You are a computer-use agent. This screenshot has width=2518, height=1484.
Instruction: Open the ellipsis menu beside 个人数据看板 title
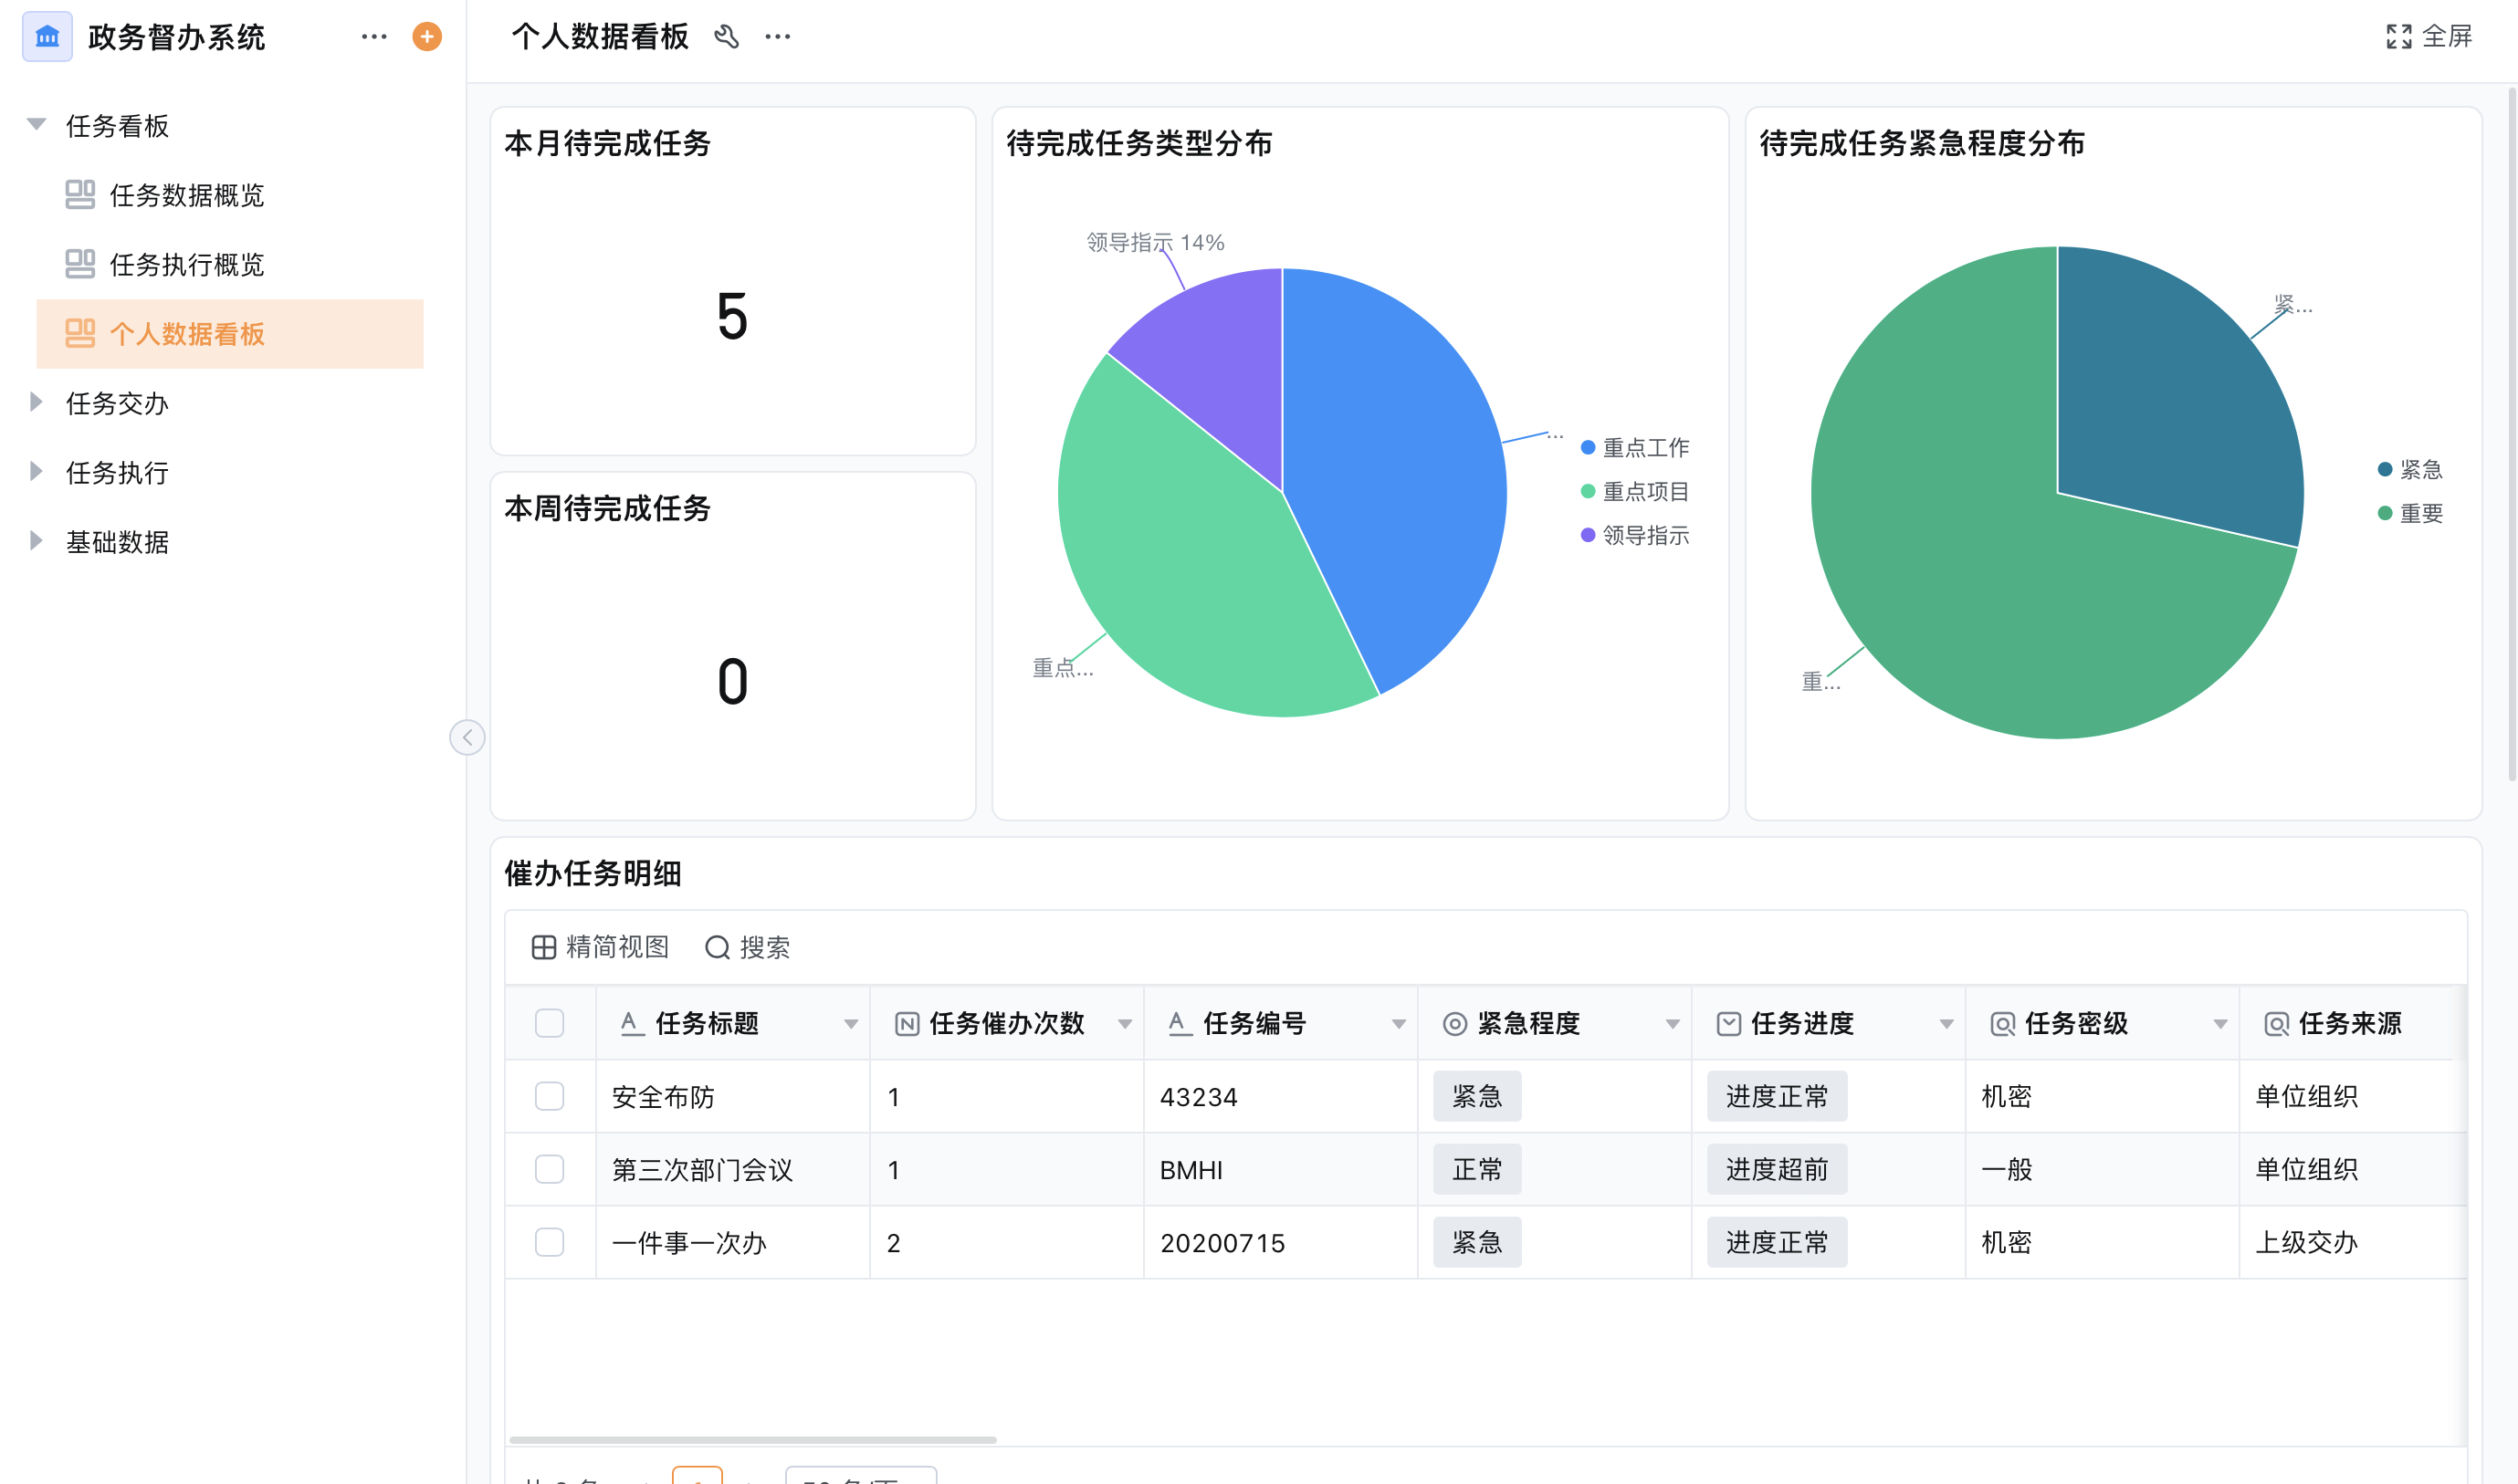click(x=777, y=37)
